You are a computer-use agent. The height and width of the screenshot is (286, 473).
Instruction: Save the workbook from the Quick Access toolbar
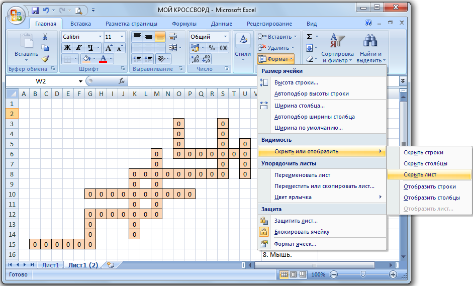[x=35, y=11]
